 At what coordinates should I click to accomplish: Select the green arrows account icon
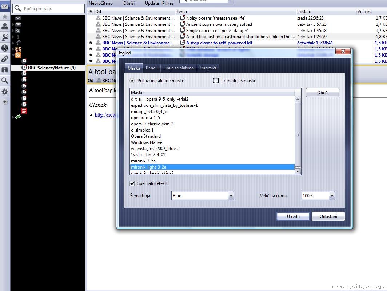18,117
